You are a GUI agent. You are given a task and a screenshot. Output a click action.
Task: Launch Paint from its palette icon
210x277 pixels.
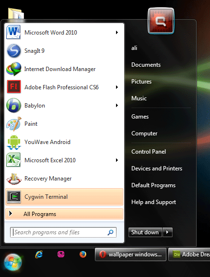coord(14,124)
